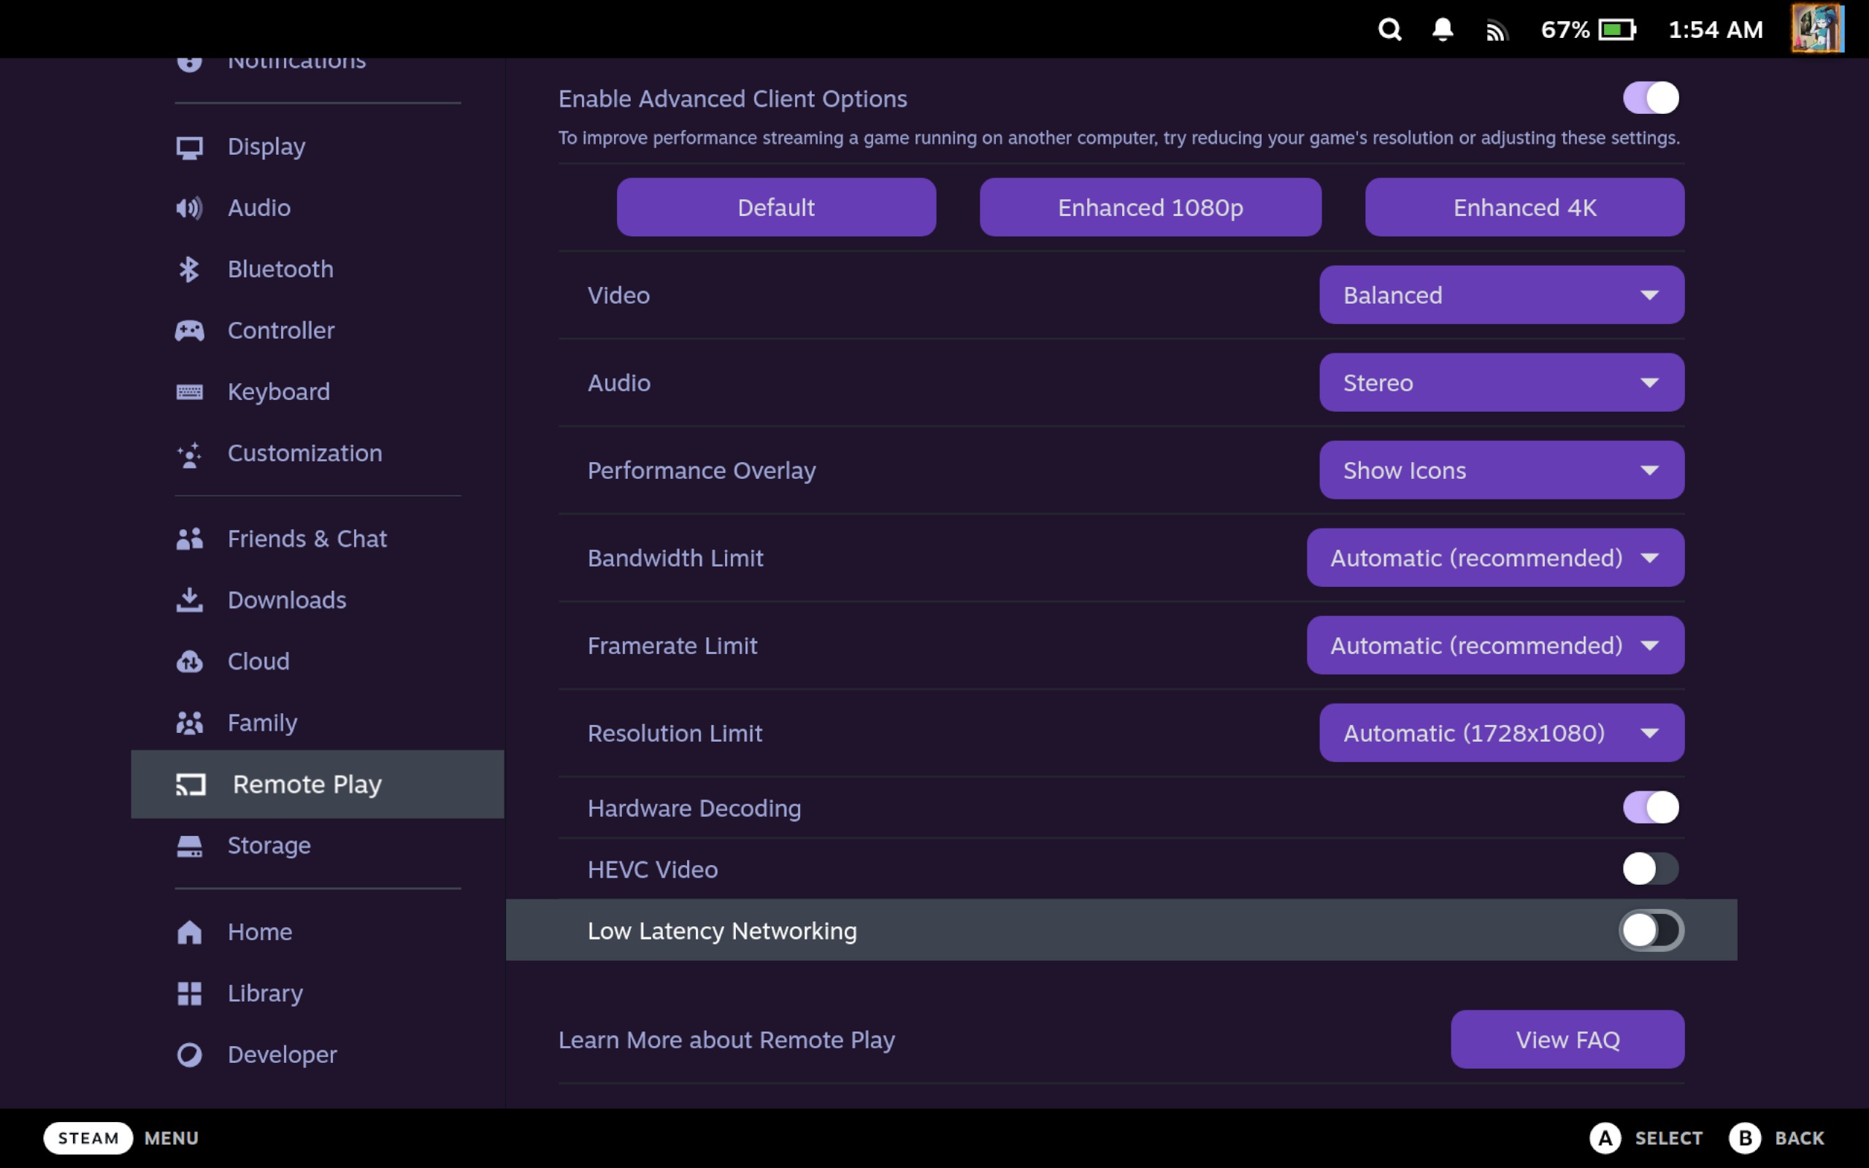The image size is (1869, 1168).
Task: Disable Hardware Decoding toggle
Action: 1651,807
